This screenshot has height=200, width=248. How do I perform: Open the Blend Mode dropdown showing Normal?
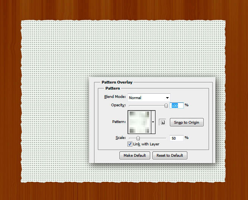tap(149, 98)
